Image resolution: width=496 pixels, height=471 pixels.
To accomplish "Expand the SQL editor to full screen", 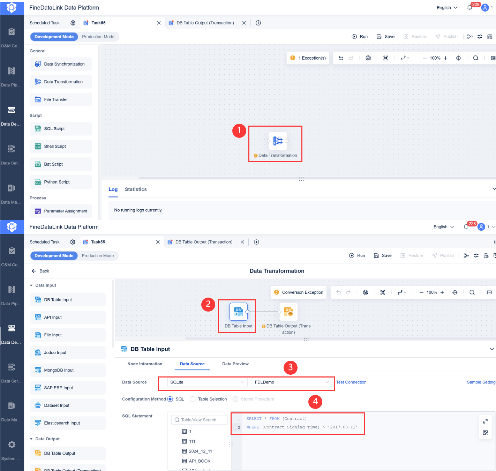I will pos(485,421).
